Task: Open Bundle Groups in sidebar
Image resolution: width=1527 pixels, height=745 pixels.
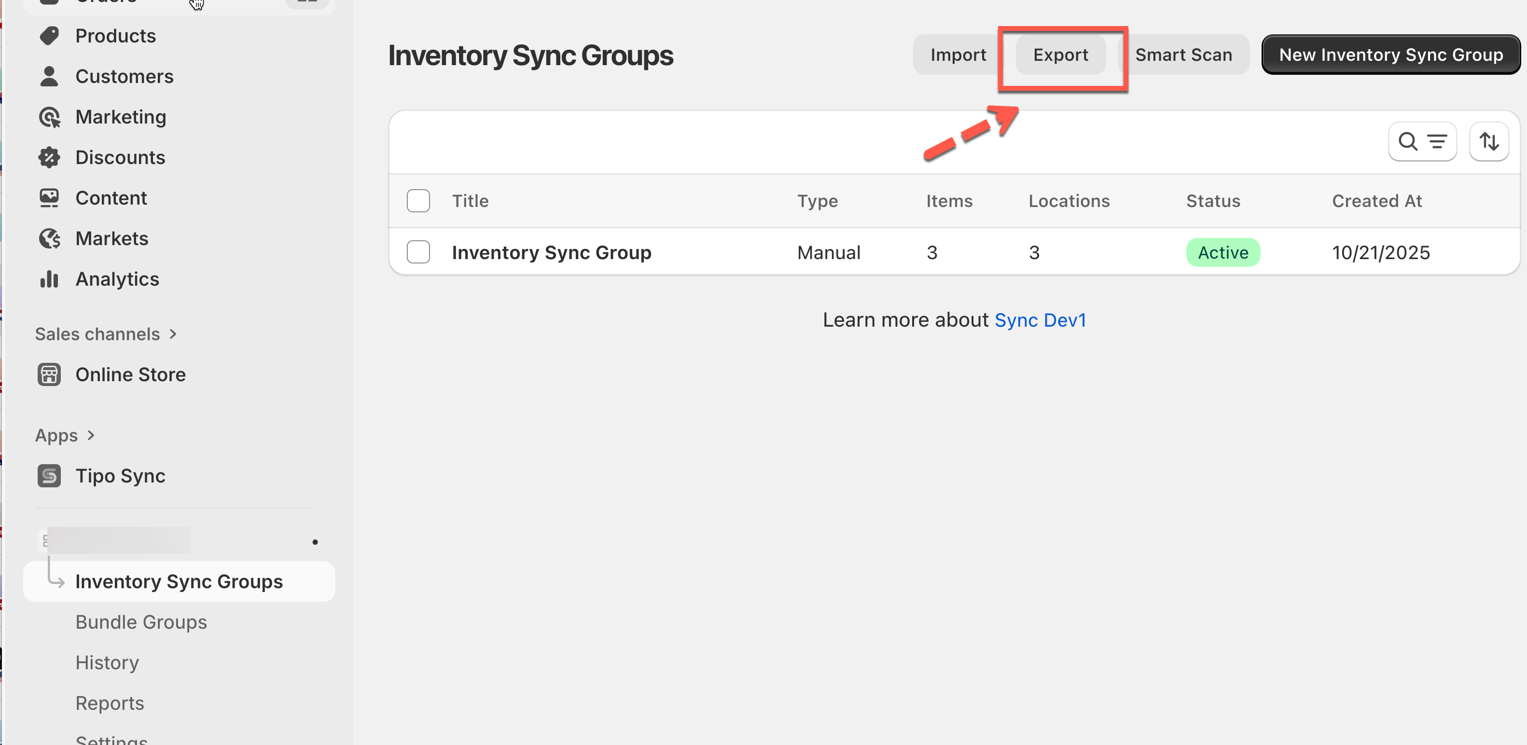Action: point(141,622)
